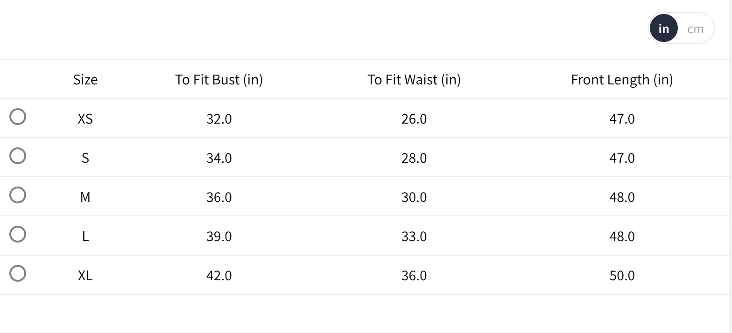The image size is (732, 333).
Task: Select the XS size radio button
Action: point(18,117)
